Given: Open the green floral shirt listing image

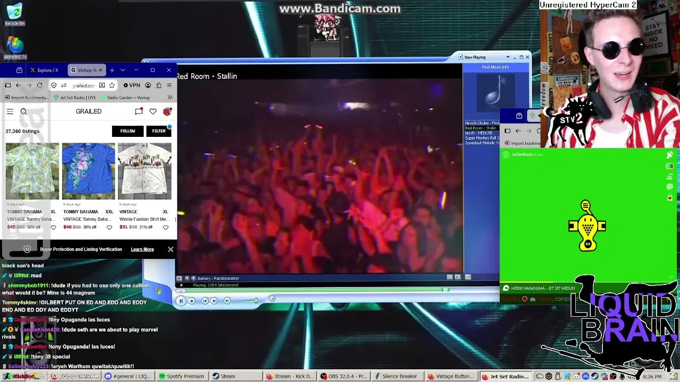Looking at the screenshot, I should click(32, 171).
